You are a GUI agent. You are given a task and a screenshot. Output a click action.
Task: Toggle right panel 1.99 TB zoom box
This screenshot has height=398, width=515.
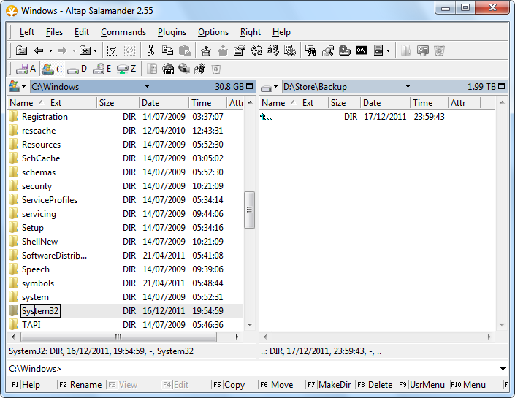pyautogui.click(x=502, y=86)
